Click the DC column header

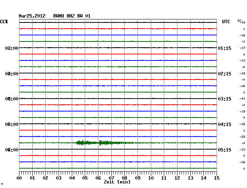(239, 21)
